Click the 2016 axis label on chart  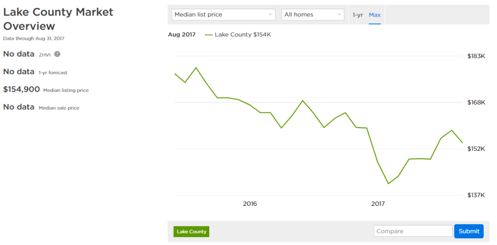[250, 204]
